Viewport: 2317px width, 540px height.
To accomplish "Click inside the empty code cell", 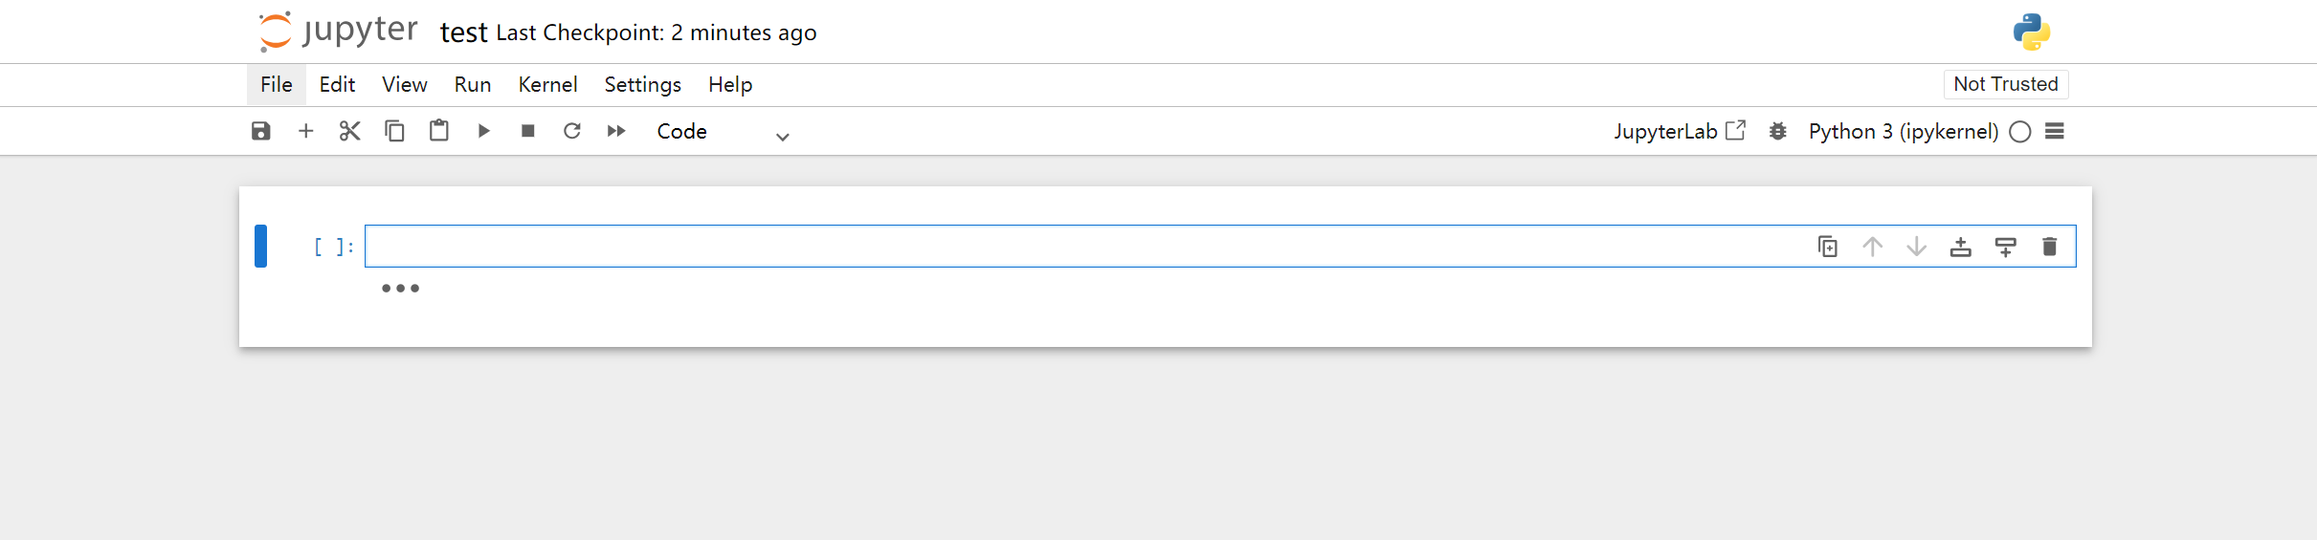I will coord(1053,247).
